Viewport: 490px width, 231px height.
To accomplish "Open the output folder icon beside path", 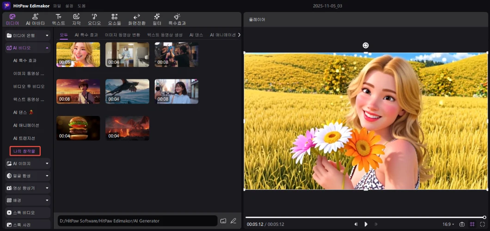I will point(223,221).
